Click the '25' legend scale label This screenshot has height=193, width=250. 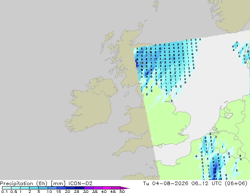click(x=76, y=191)
